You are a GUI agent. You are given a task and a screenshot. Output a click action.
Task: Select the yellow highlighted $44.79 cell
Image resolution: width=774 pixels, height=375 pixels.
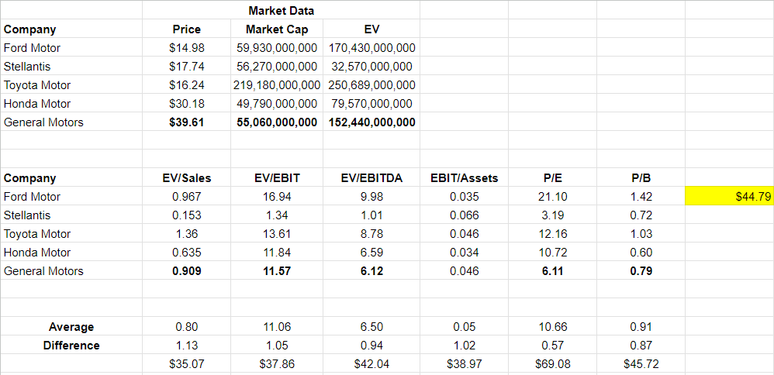tap(729, 197)
